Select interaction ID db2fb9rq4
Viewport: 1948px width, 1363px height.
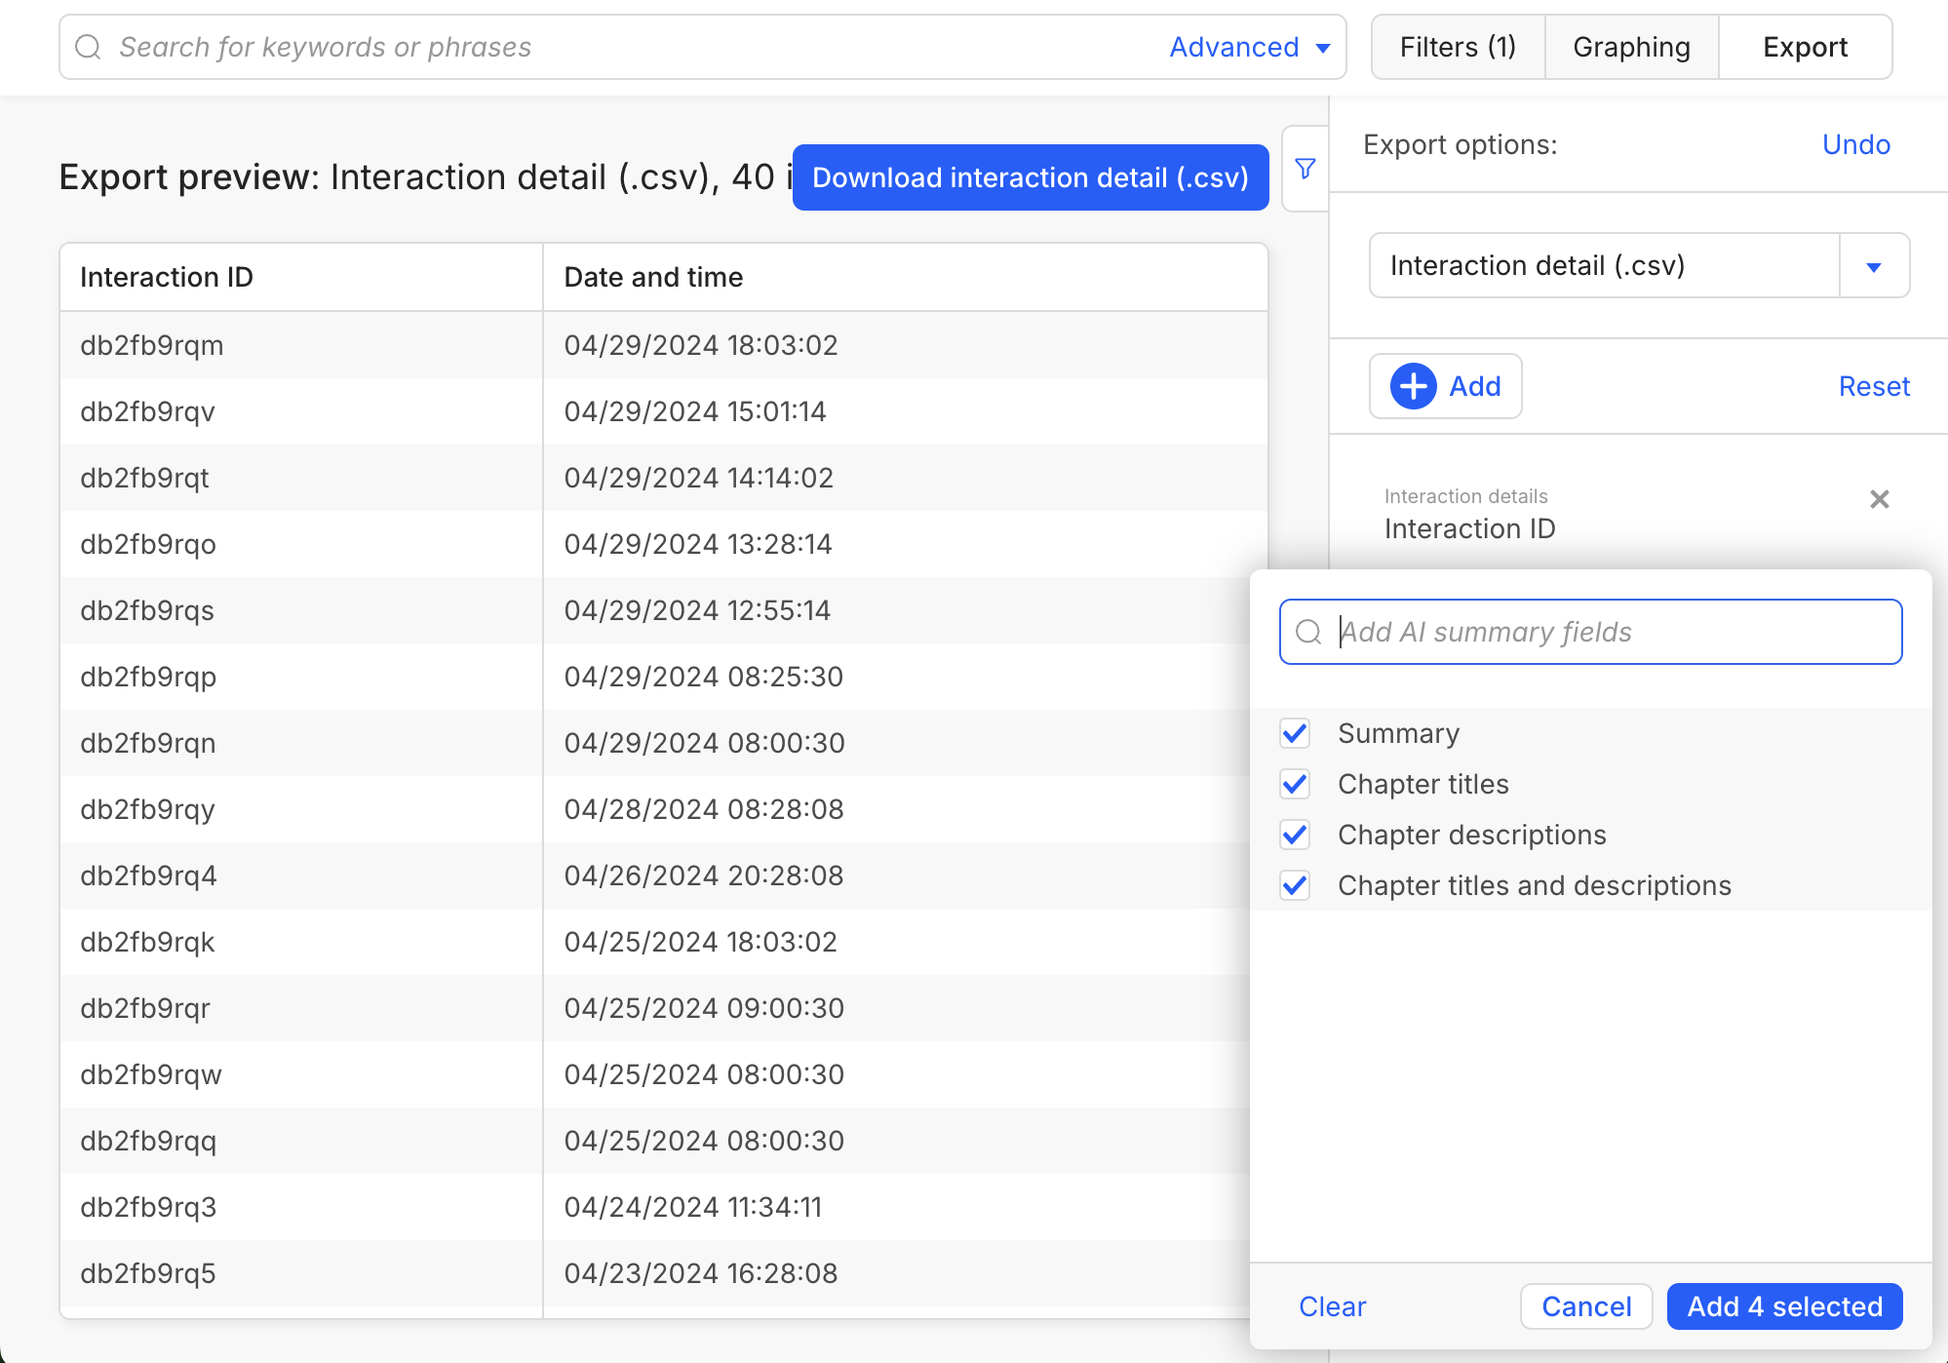click(x=148, y=876)
